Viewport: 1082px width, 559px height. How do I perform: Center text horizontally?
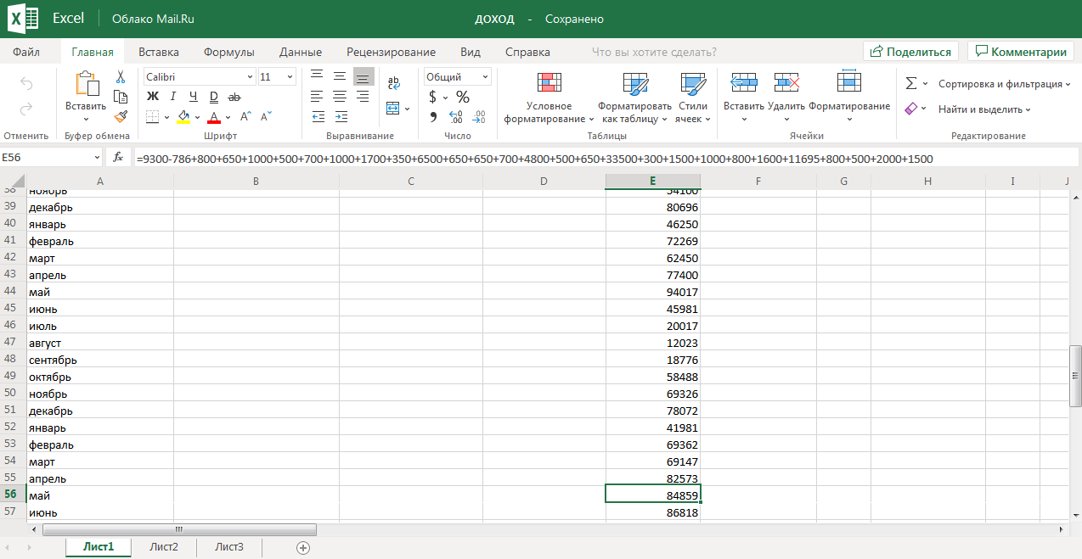[x=340, y=97]
